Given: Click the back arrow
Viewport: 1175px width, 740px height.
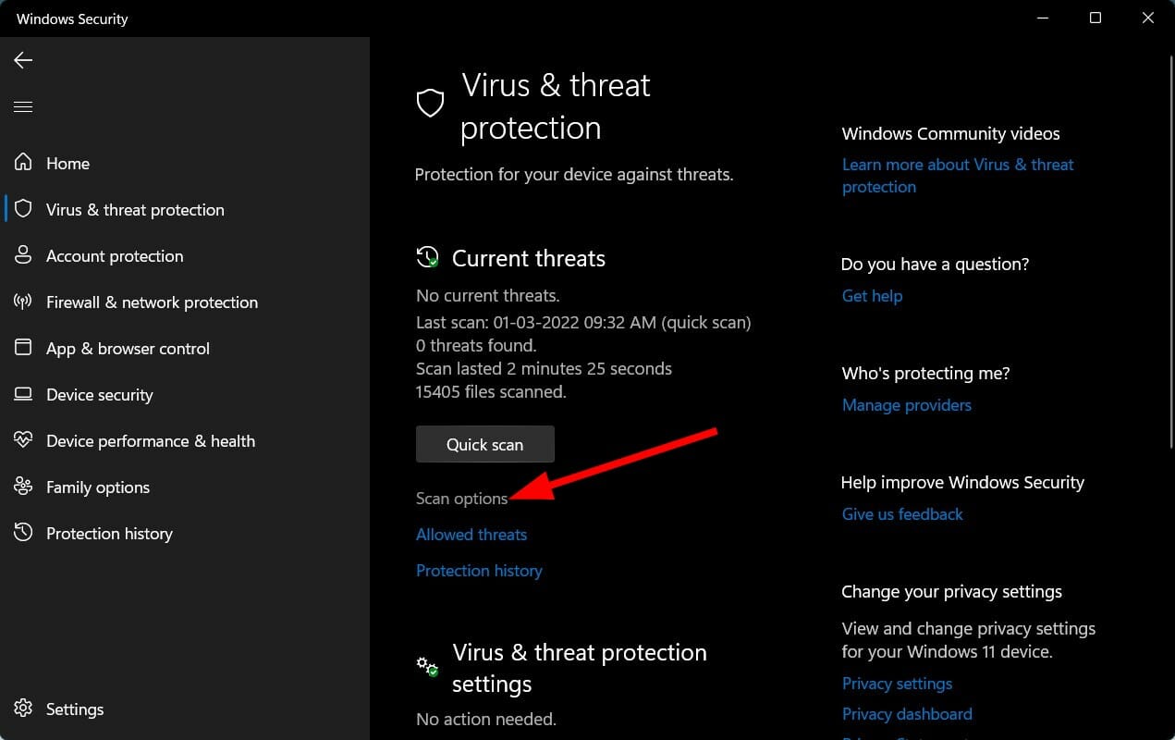Looking at the screenshot, I should [x=22, y=59].
